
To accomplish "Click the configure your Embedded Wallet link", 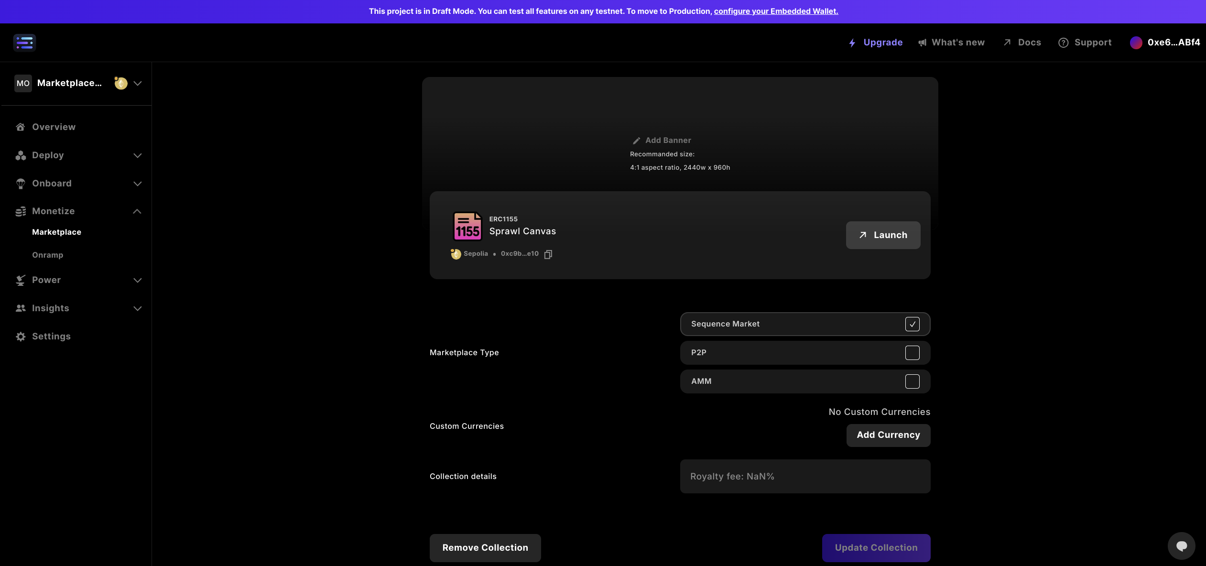I will coord(775,11).
